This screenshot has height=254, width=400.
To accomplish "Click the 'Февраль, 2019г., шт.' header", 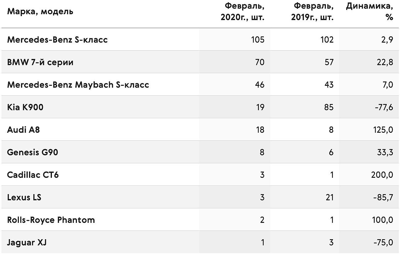I will point(312,12).
